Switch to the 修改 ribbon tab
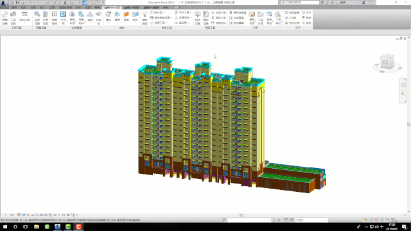Screen dimensions: 411x231 pos(166,8)
